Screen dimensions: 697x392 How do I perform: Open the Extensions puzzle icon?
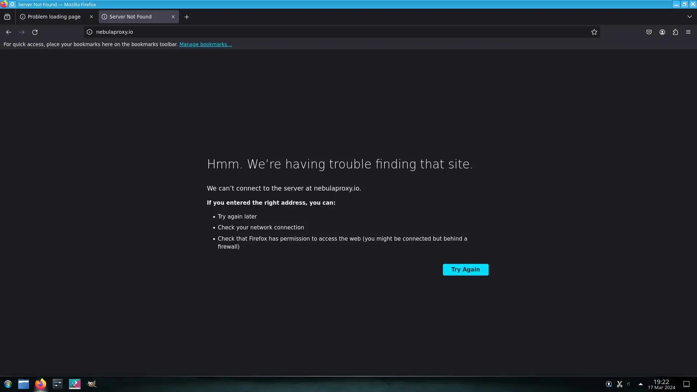click(x=675, y=32)
